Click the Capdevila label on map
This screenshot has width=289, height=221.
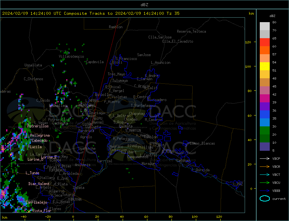(x=95, y=62)
